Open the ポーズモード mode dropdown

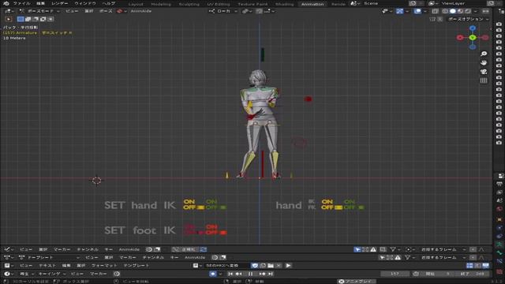click(39, 11)
